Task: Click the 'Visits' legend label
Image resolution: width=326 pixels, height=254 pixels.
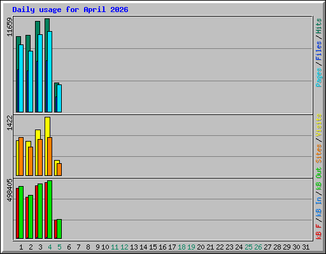Action: (x=319, y=125)
